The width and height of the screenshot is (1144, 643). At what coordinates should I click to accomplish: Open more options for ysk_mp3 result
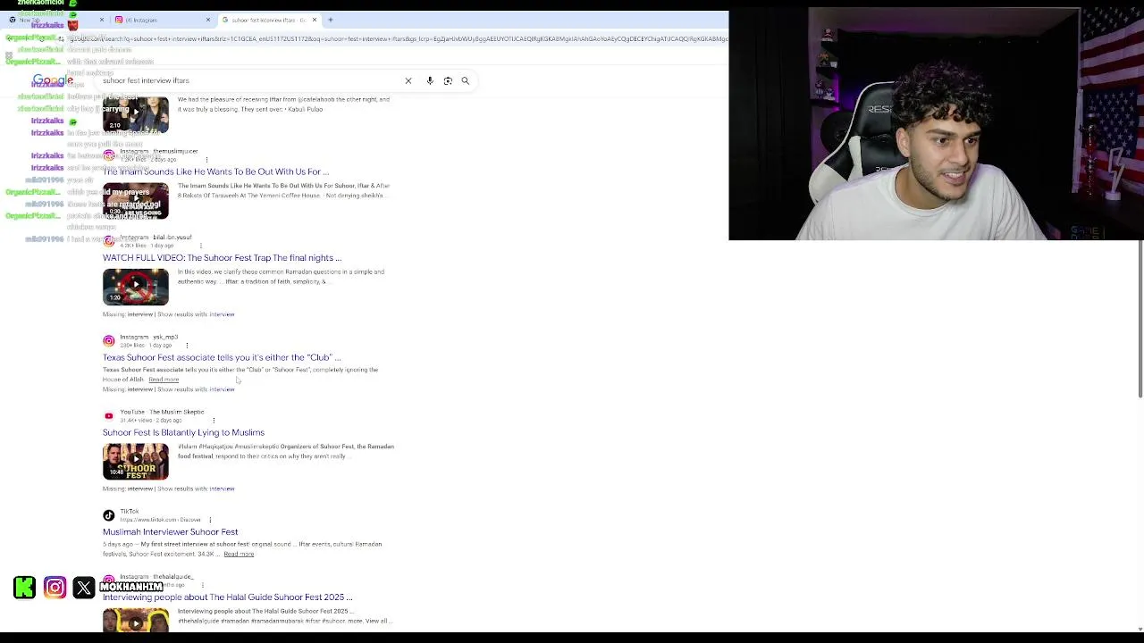pyautogui.click(x=187, y=346)
